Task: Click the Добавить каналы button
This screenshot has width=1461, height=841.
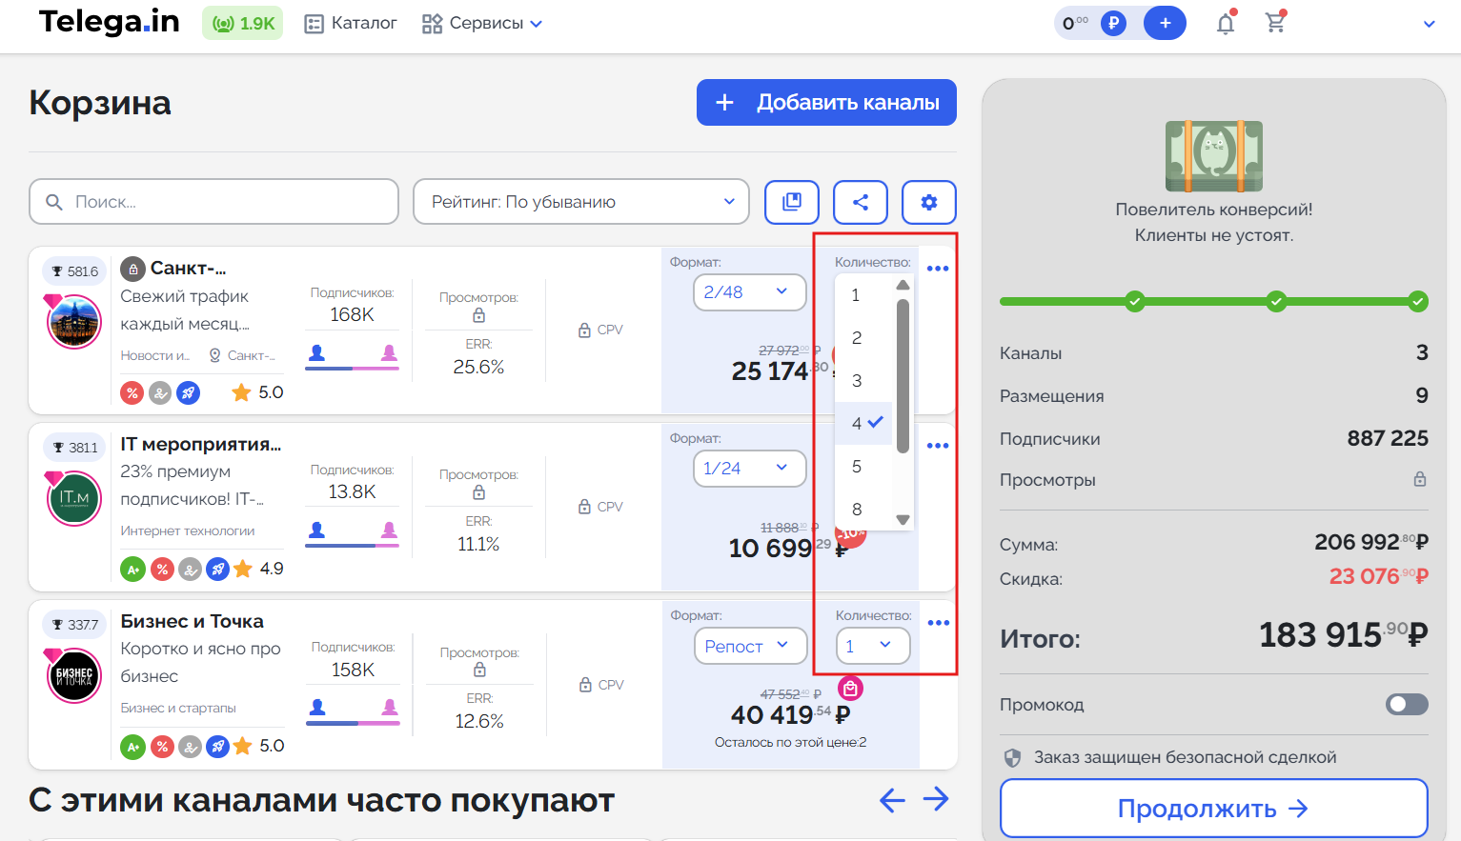Action: tap(826, 103)
